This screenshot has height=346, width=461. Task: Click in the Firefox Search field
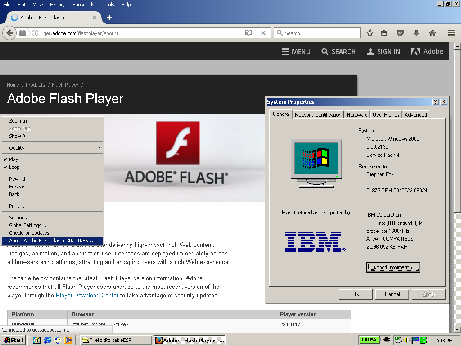pos(321,33)
